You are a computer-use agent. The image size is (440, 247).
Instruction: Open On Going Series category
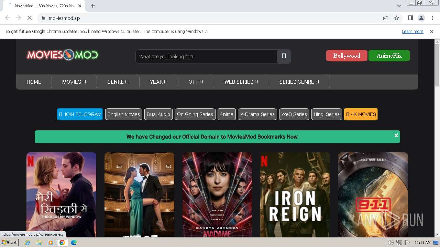tap(195, 114)
